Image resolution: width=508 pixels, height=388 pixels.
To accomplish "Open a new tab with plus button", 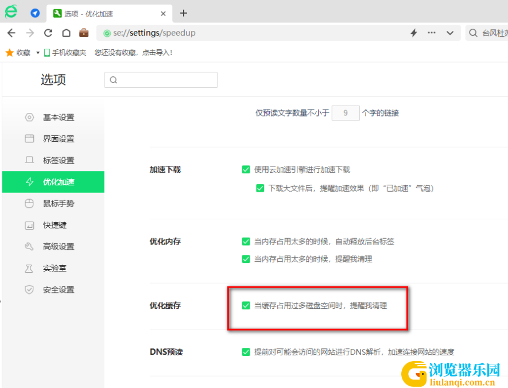I will pos(184,13).
